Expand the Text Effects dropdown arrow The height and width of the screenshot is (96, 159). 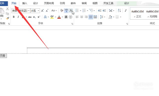coord(48,17)
